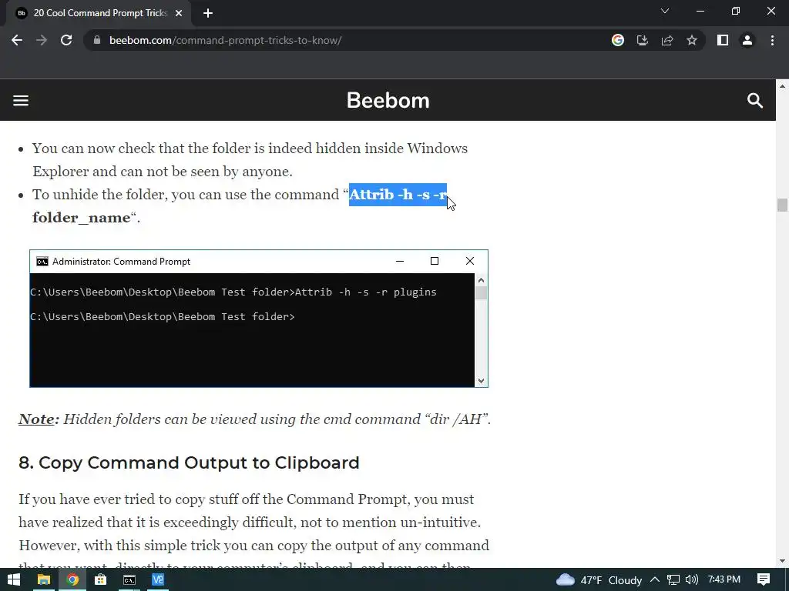Click the page scrollbar down arrow
This screenshot has height=591, width=789.
(x=782, y=561)
